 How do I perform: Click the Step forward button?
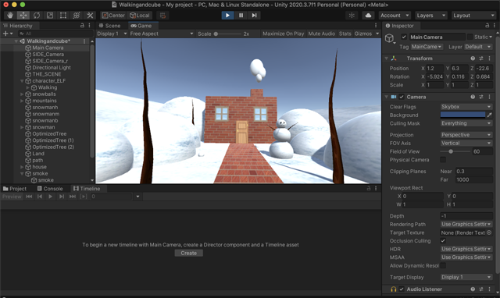click(x=254, y=16)
